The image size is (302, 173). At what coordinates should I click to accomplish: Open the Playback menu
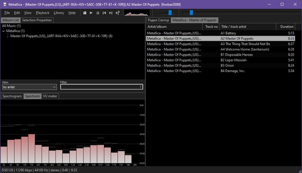(42, 13)
